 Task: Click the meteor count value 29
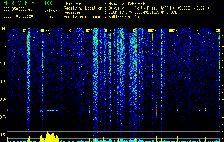tap(52, 16)
